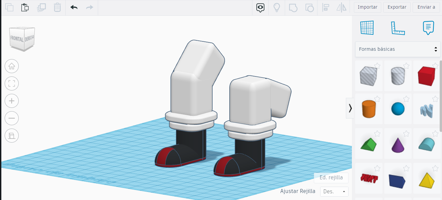Image resolution: width=442 pixels, height=200 pixels.
Task: Switch to the notes panel tab
Action: pyautogui.click(x=428, y=28)
